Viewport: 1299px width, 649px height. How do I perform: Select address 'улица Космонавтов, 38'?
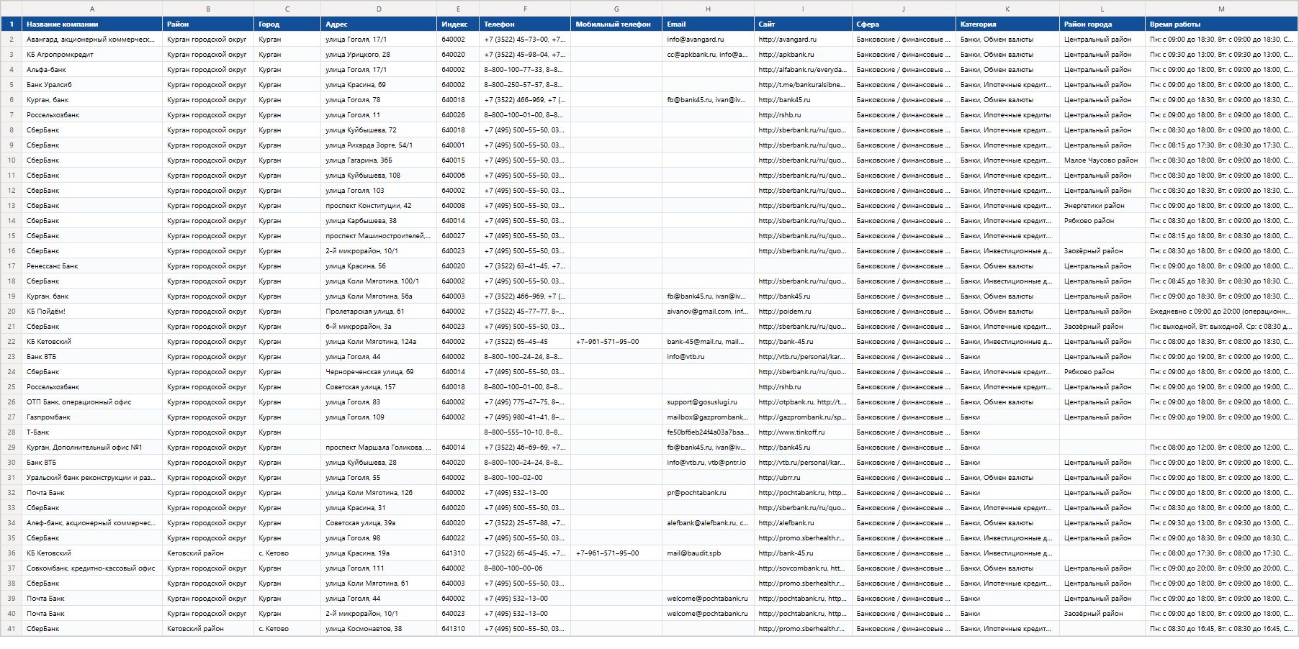(379, 628)
